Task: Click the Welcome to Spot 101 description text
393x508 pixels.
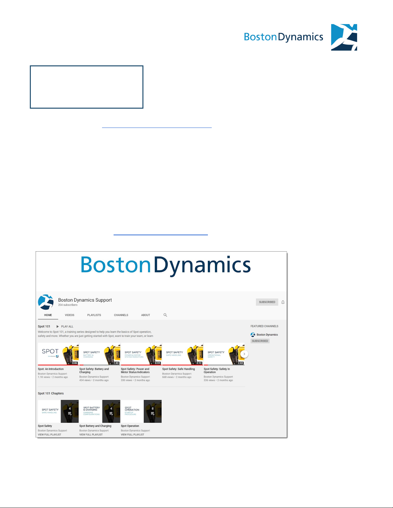Action: 96,334
